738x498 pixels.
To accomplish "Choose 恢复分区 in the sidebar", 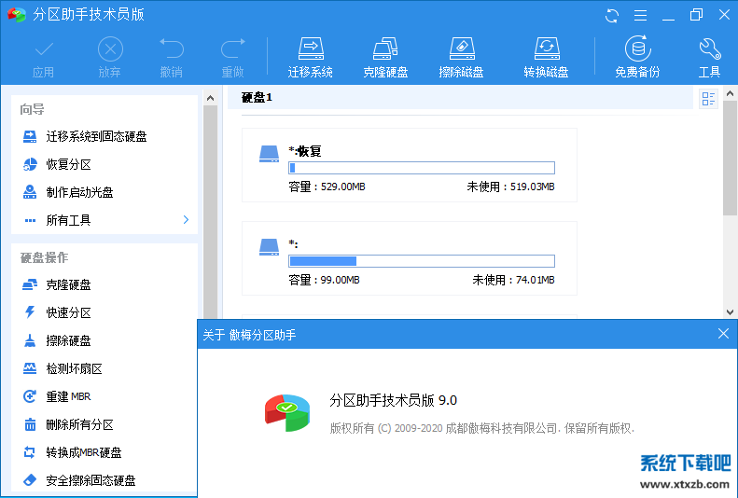I will click(69, 164).
